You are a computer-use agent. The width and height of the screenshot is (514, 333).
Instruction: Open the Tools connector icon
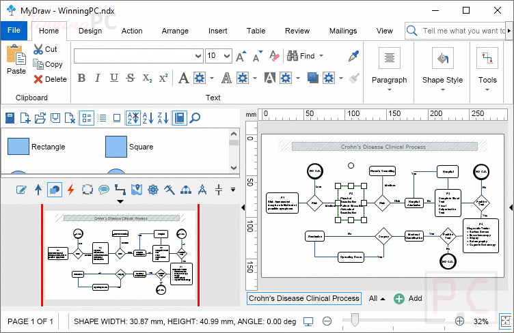(x=487, y=58)
